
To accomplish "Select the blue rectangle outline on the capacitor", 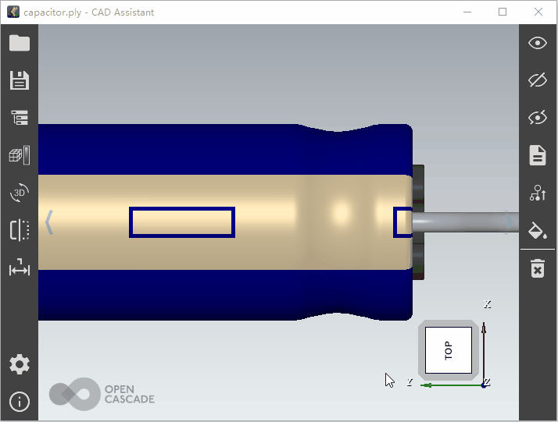I will 182,222.
